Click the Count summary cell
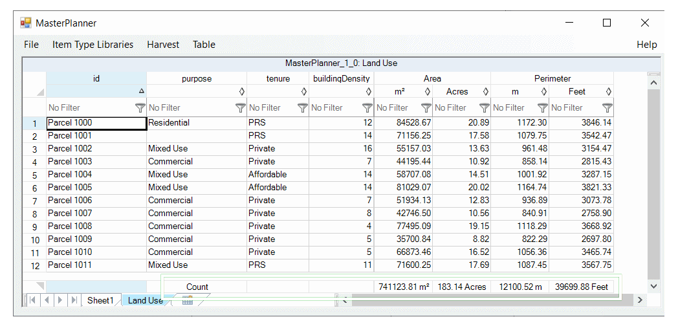This screenshot has height=330, width=678. 197,287
